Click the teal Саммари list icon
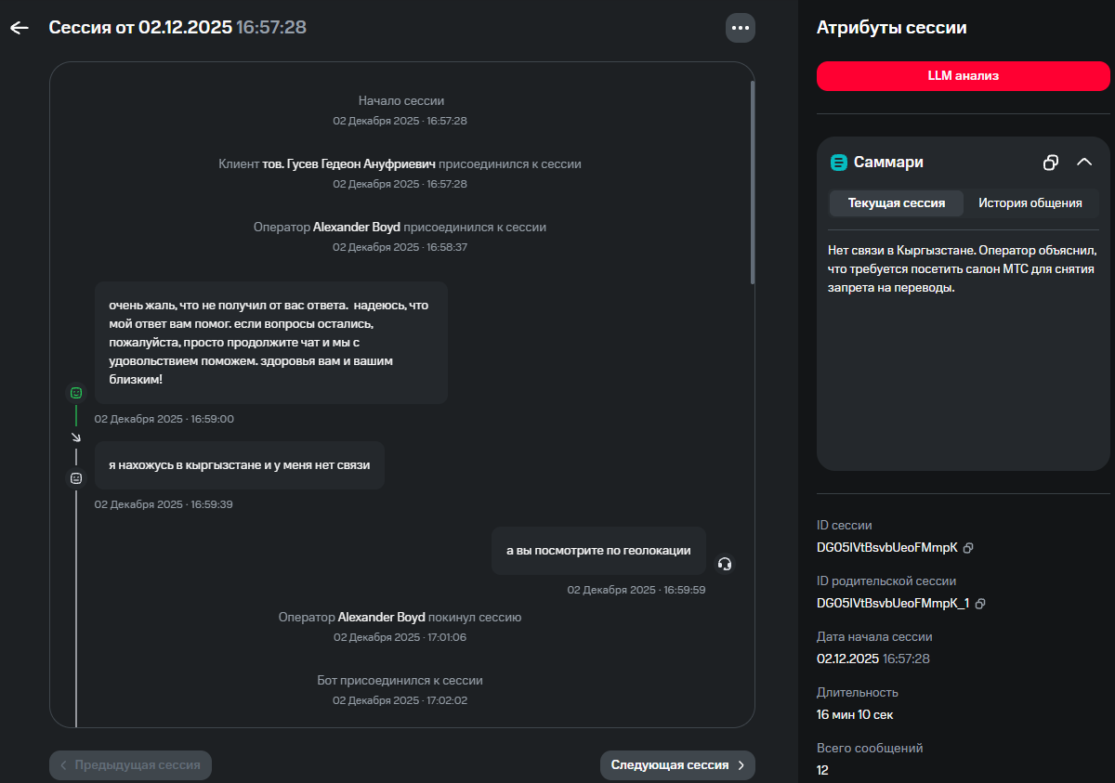 click(x=839, y=163)
